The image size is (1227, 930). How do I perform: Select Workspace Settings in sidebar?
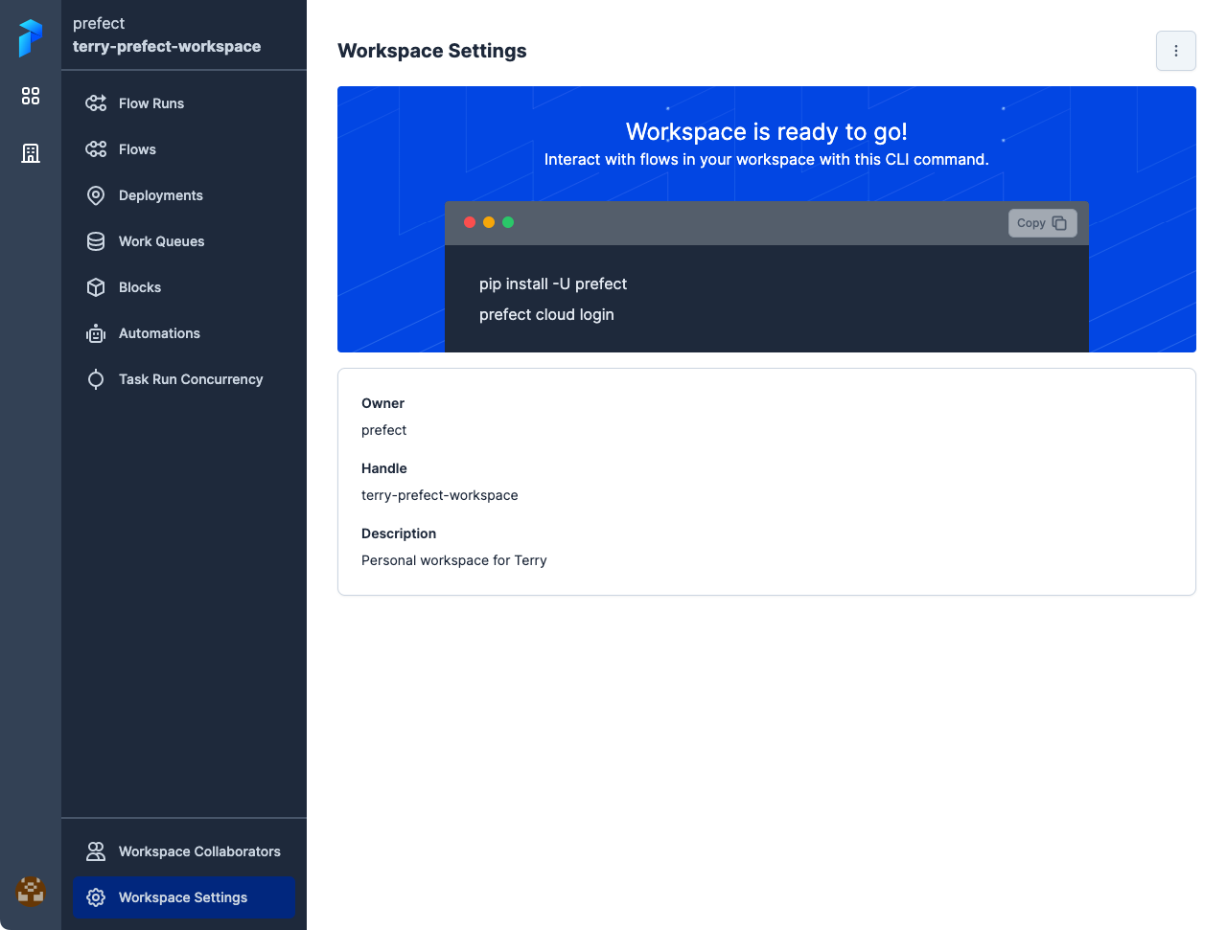click(184, 897)
